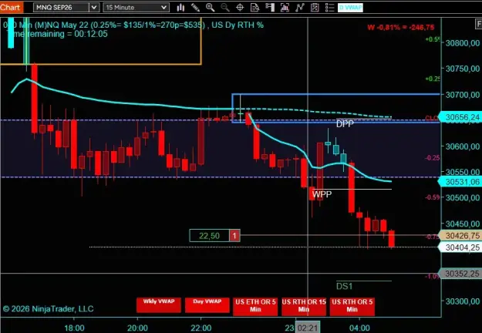
Task: Toggle the US RTH OR 15 Min button
Action: coord(304,306)
